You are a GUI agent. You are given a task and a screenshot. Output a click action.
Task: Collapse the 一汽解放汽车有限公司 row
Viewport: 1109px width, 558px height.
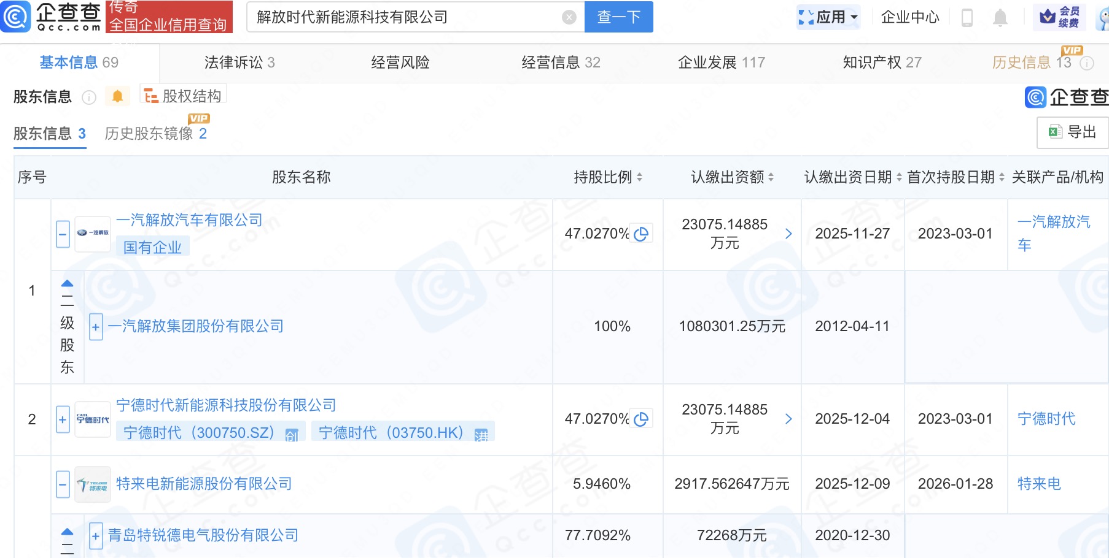coord(63,234)
